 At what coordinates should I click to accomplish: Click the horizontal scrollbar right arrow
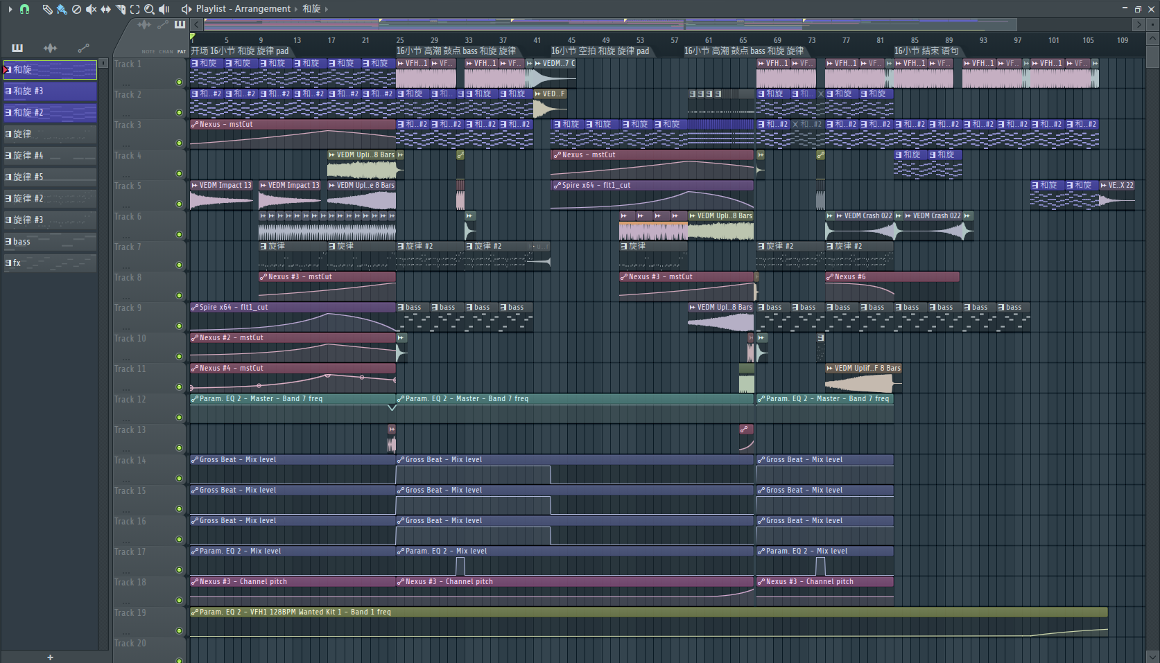coord(1139,24)
